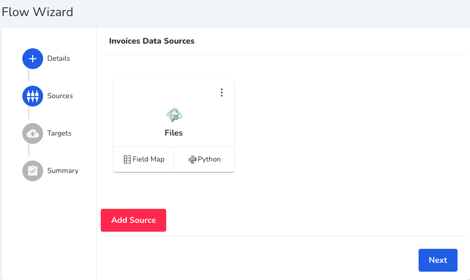Jump to the Summary step label
This screenshot has height=280, width=470.
coord(63,170)
